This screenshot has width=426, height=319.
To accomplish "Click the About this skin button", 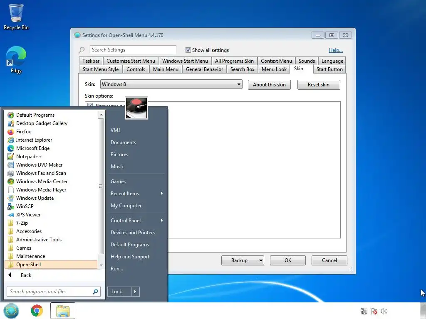I will tap(269, 85).
